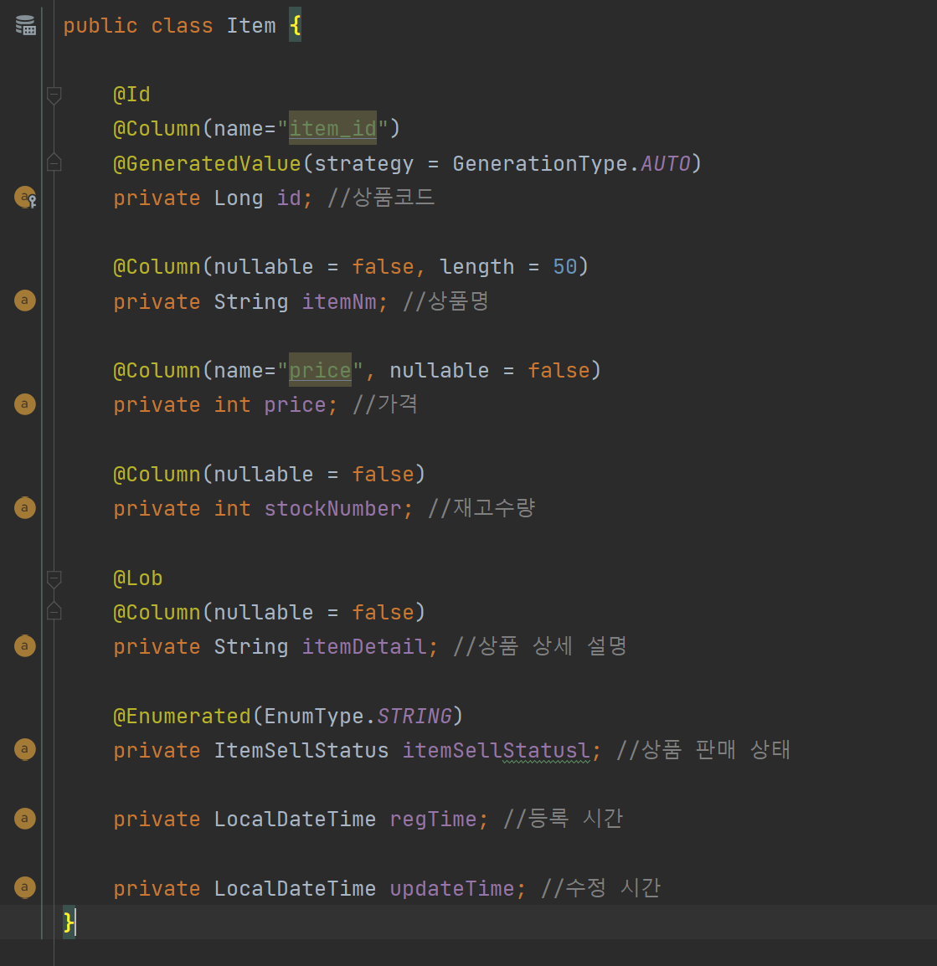This screenshot has height=966, width=937.
Task: Collapse the fold marker at the @Id annotation
Action: 54,95
